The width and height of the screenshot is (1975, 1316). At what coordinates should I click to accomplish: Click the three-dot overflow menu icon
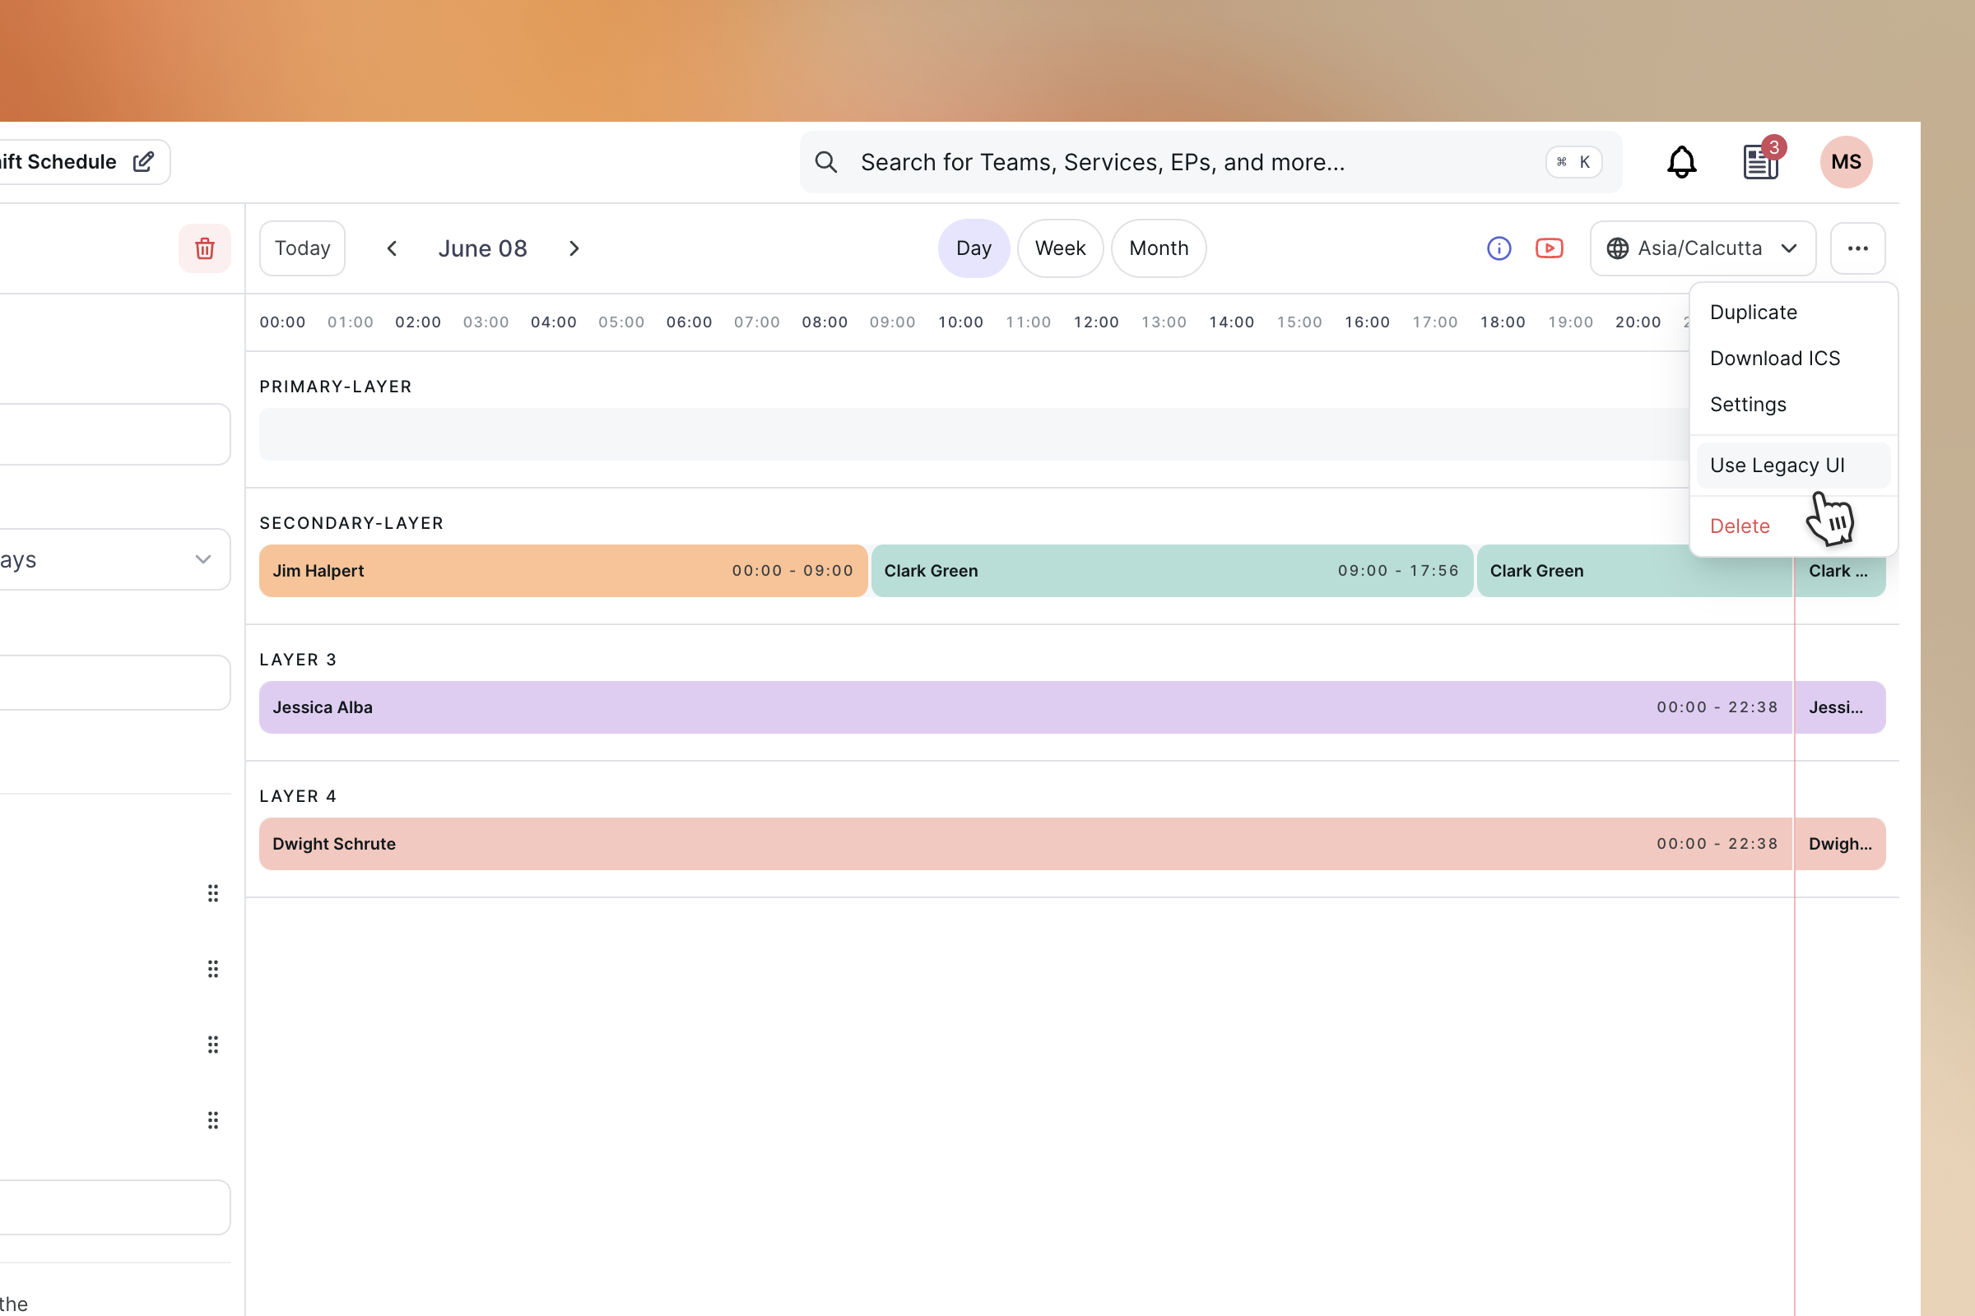pyautogui.click(x=1857, y=247)
